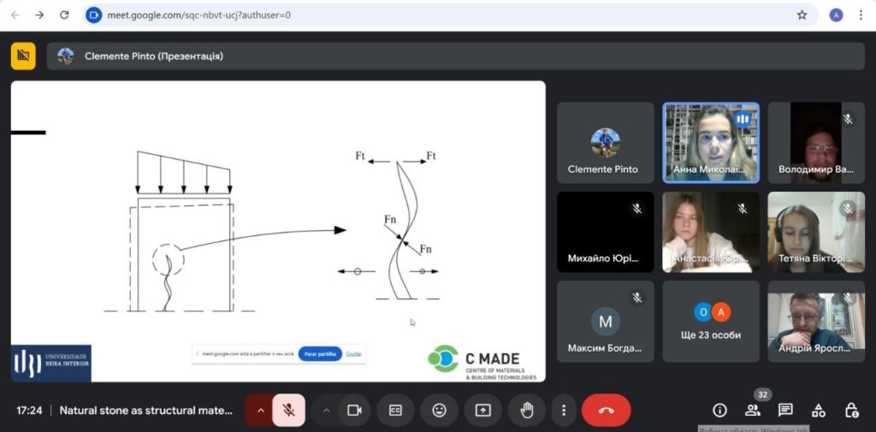This screenshot has height=432, width=876.
Task: Raise hand in the meeting
Action: (x=526, y=411)
